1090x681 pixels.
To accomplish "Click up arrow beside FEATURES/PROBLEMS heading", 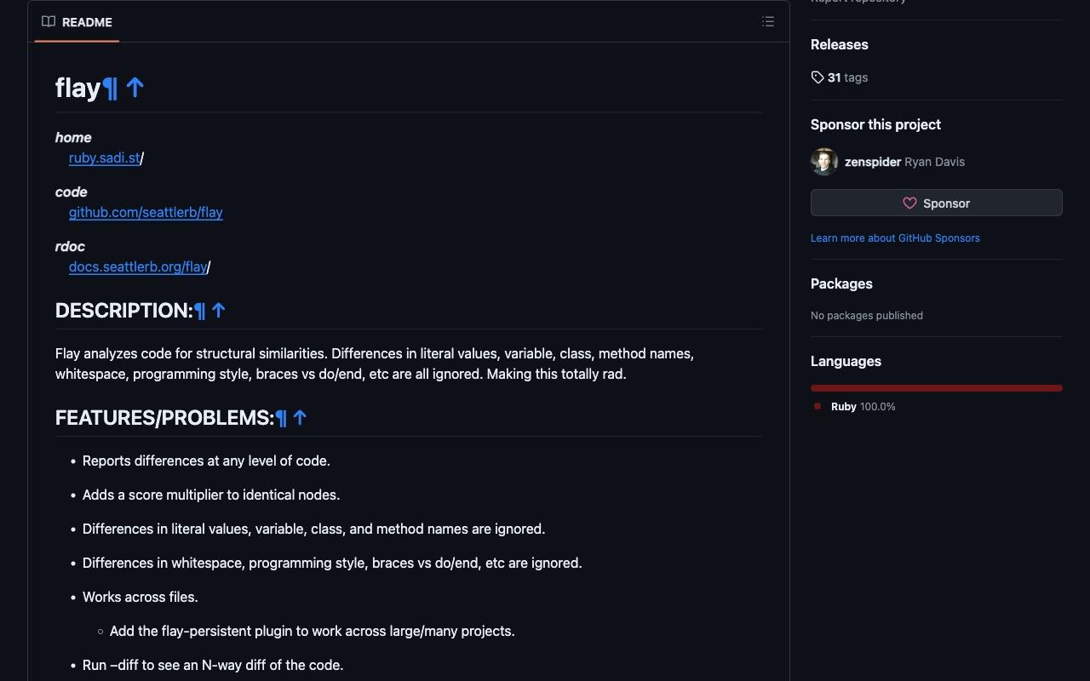I will [x=300, y=418].
